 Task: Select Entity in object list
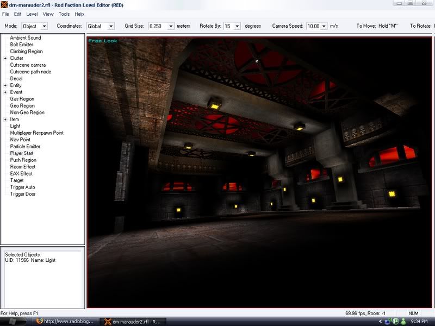point(16,85)
